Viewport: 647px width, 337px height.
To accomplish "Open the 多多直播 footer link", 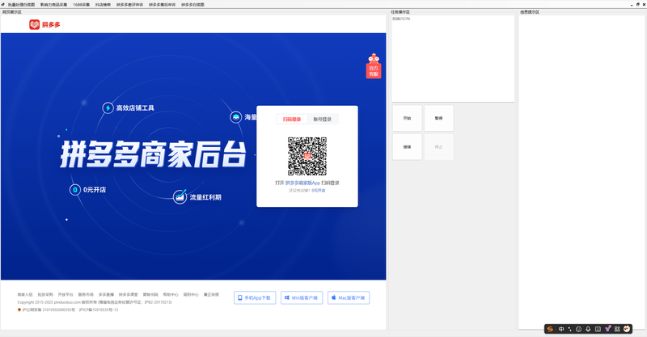I will pyautogui.click(x=106, y=294).
